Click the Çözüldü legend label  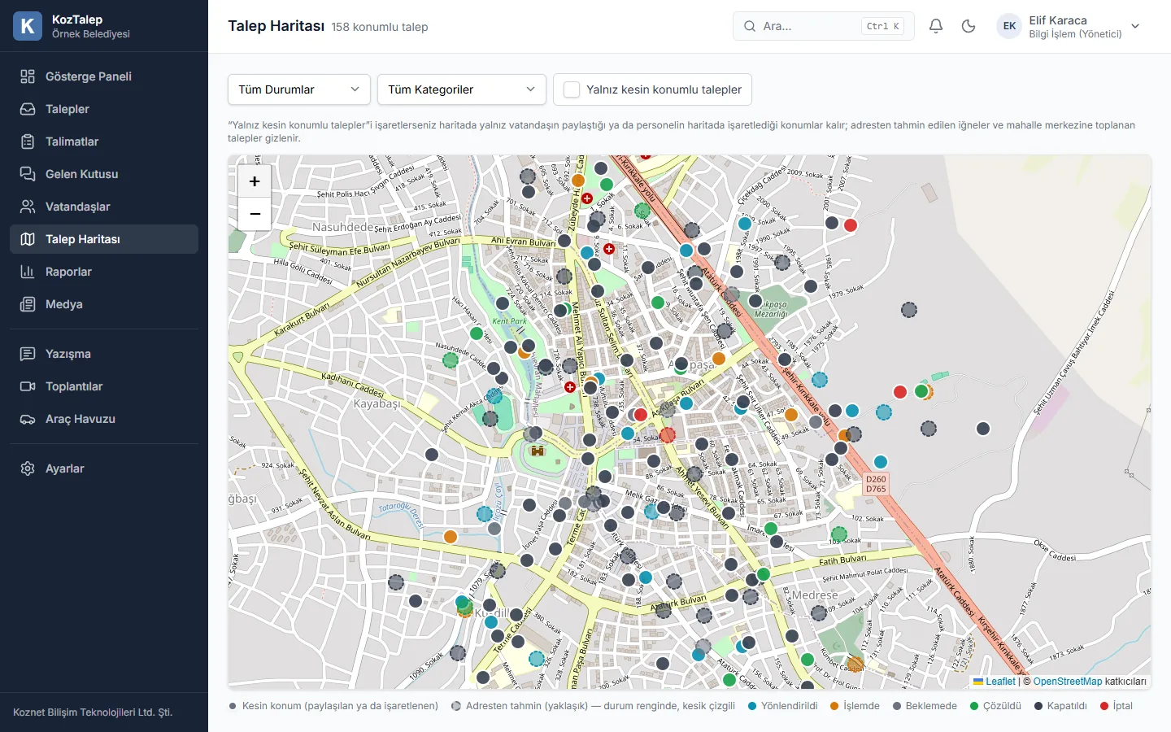(x=1002, y=706)
